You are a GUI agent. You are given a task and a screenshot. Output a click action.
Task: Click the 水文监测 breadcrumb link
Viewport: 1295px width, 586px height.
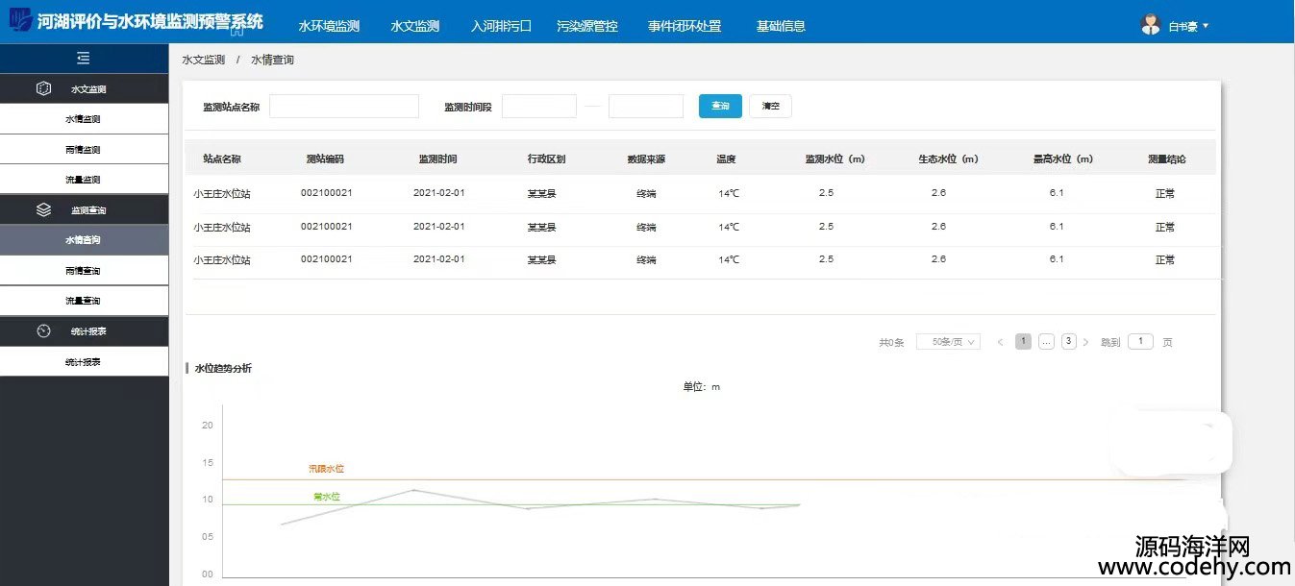203,60
